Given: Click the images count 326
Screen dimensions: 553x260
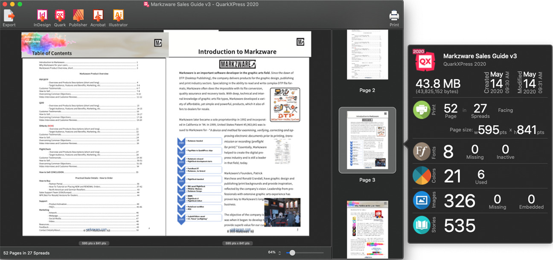Looking at the screenshot, I should [x=460, y=201].
